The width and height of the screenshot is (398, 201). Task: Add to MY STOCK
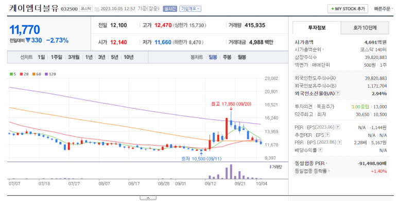point(348,9)
